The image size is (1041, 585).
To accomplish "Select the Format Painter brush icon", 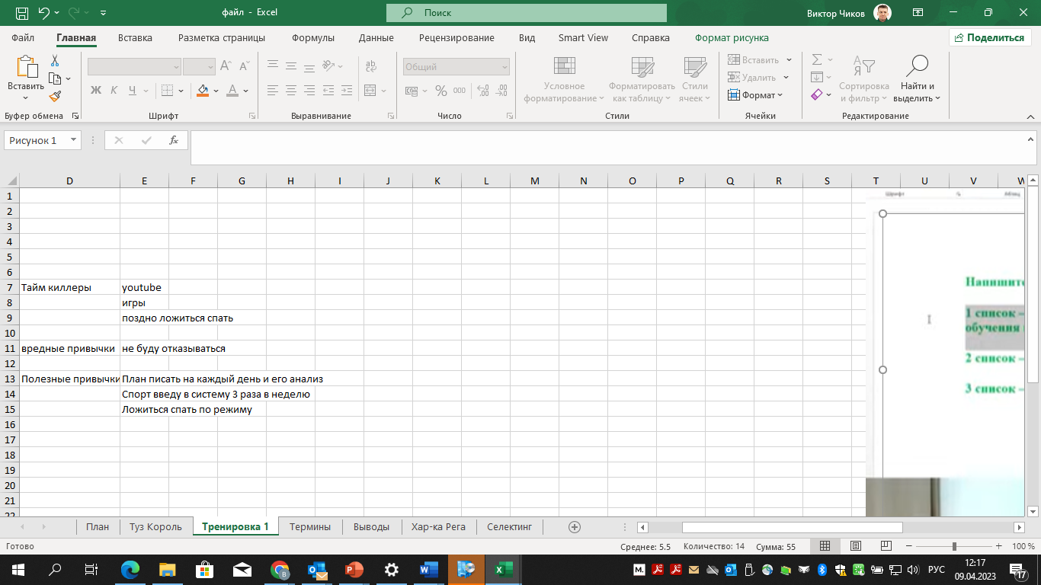I will [55, 96].
